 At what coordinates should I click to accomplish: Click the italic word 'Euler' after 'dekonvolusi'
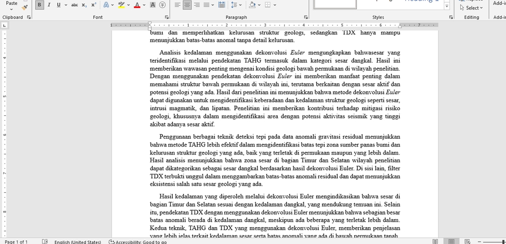297,53
